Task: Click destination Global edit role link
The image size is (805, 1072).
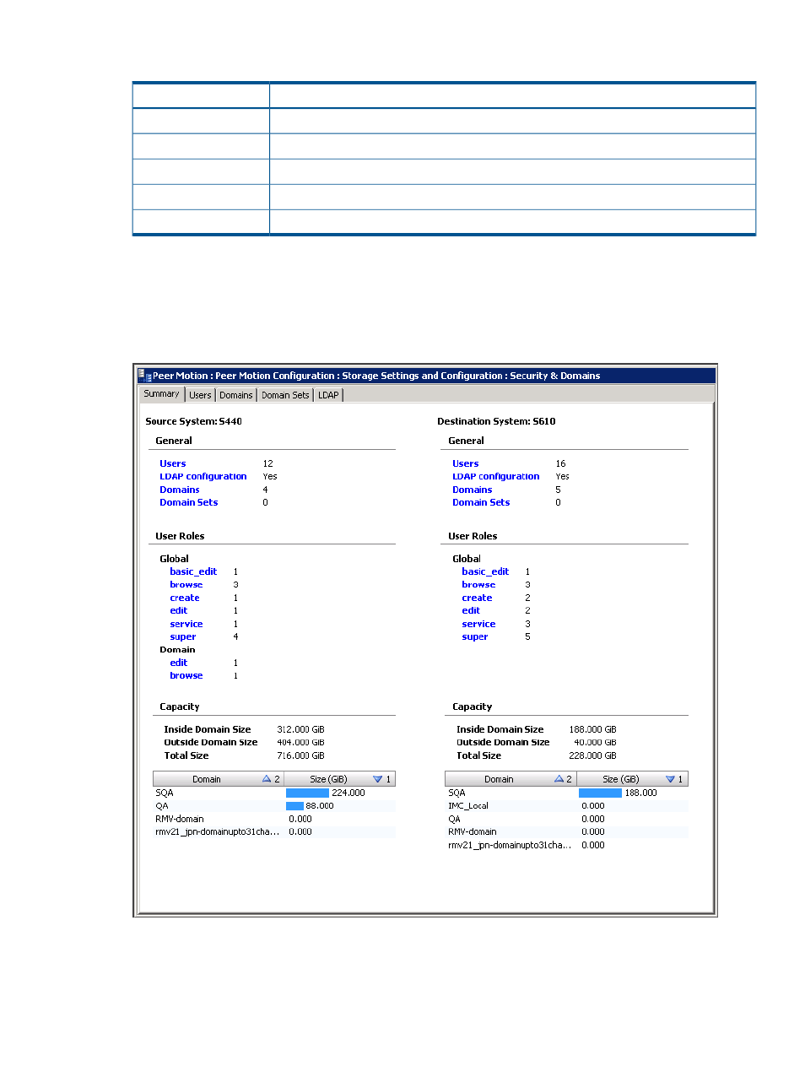Action: coord(471,610)
